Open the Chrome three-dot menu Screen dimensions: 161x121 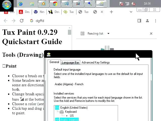click(155, 21)
